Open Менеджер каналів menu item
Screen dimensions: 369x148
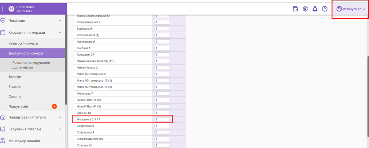click(32, 141)
